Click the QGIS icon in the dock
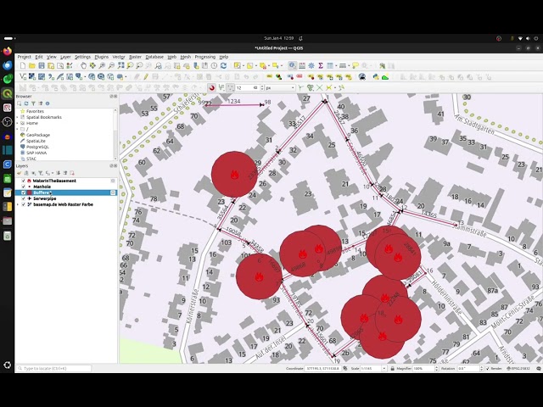Viewport: 543px width, 407px height. tap(8, 93)
